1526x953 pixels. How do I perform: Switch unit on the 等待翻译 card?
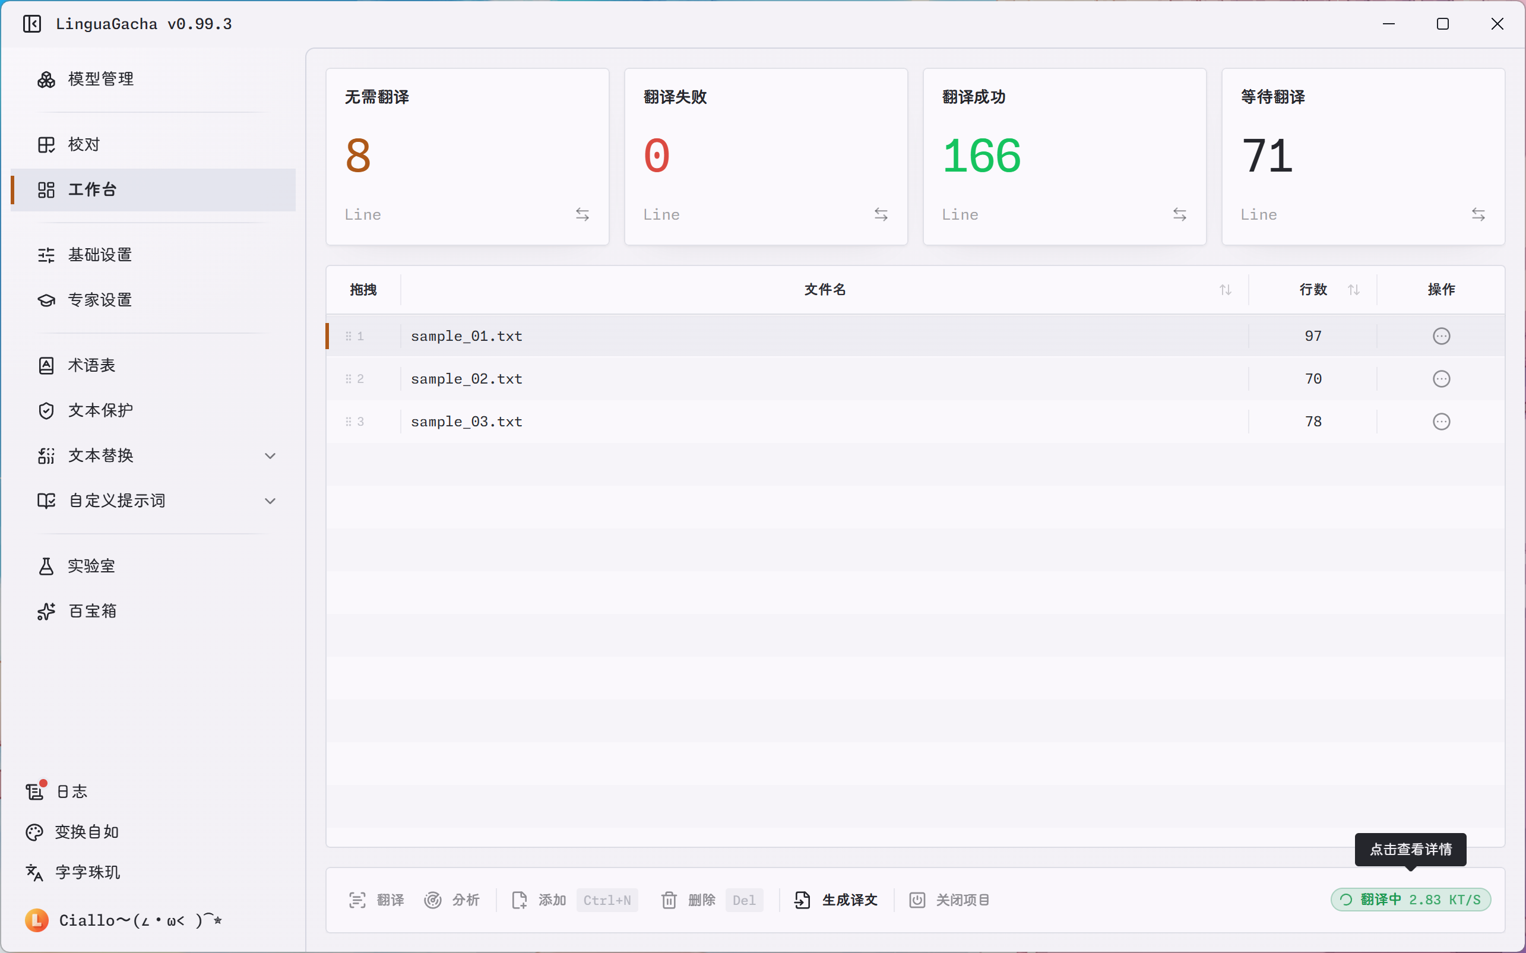1478,214
